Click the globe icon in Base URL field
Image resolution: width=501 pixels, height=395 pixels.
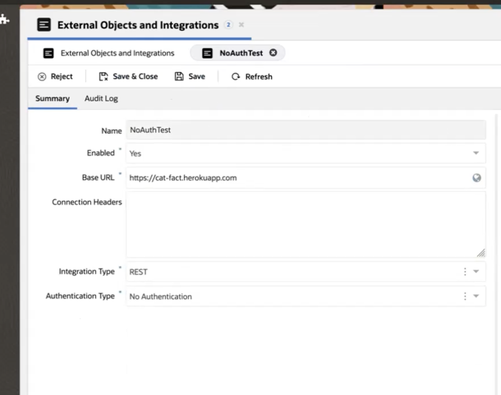pos(477,178)
